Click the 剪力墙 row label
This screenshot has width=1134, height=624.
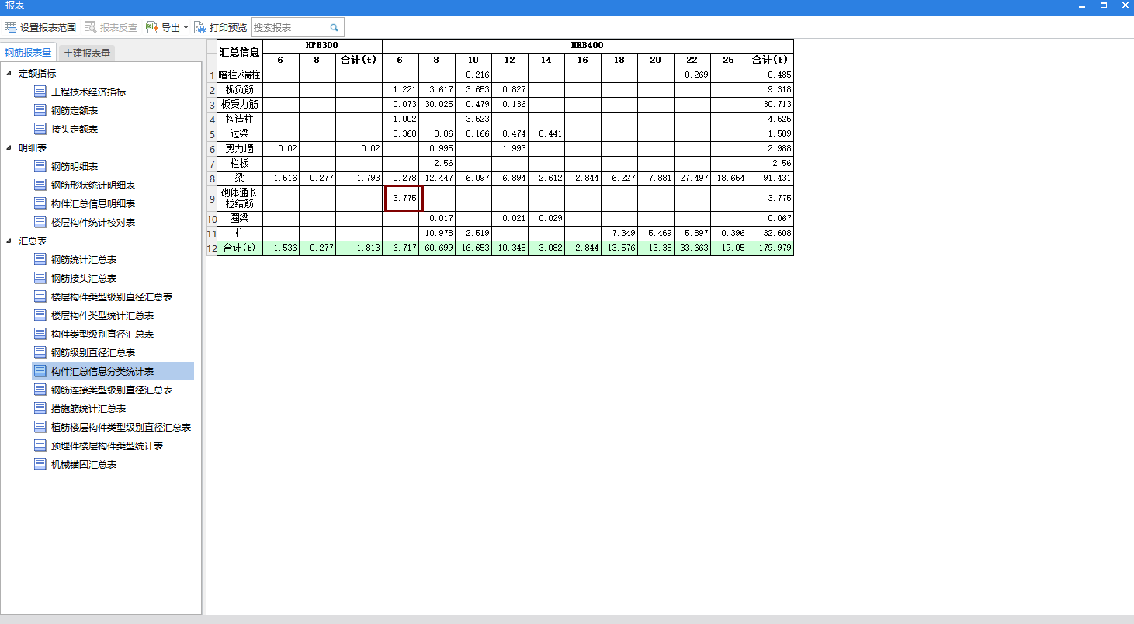[x=239, y=149]
